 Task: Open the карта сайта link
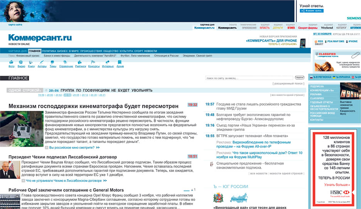click(15, 25)
